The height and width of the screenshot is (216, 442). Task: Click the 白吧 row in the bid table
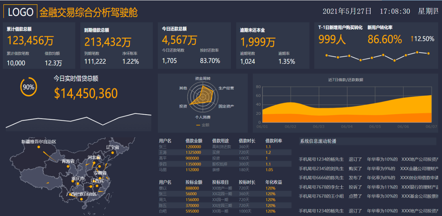pos(224,211)
